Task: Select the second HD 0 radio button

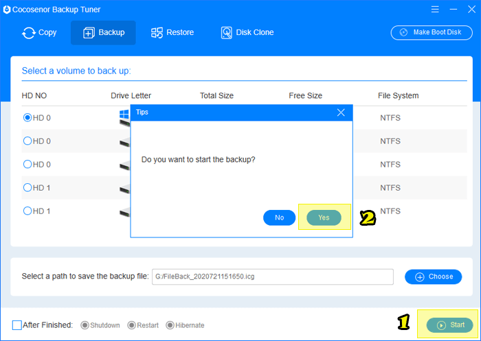Action: 27,141
